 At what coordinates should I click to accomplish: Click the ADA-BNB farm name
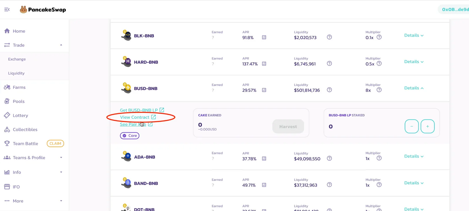[145, 157]
